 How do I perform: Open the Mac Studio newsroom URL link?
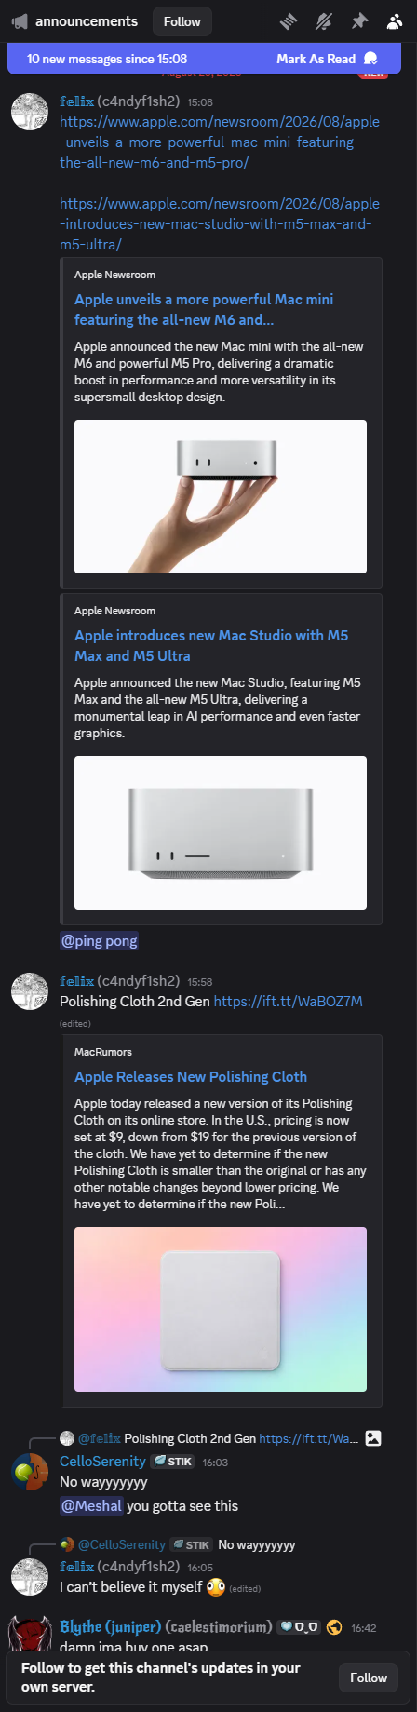click(x=220, y=223)
